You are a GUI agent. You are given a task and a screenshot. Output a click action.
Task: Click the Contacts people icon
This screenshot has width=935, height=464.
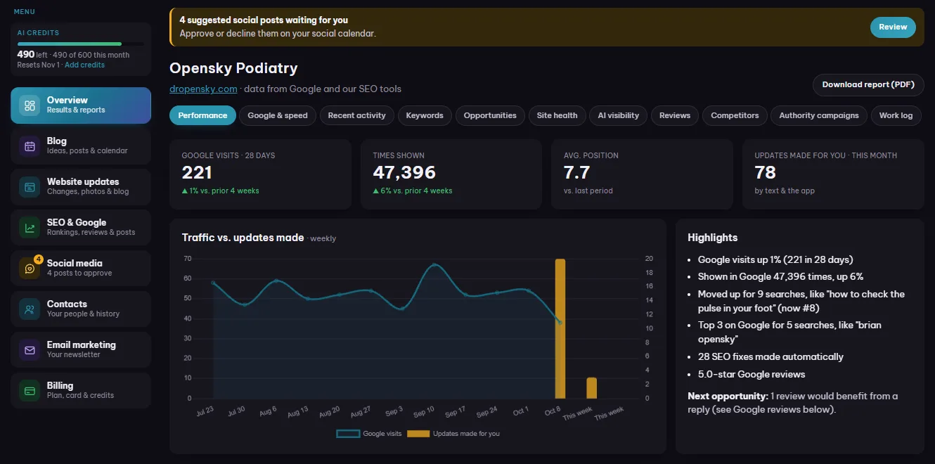(30, 309)
